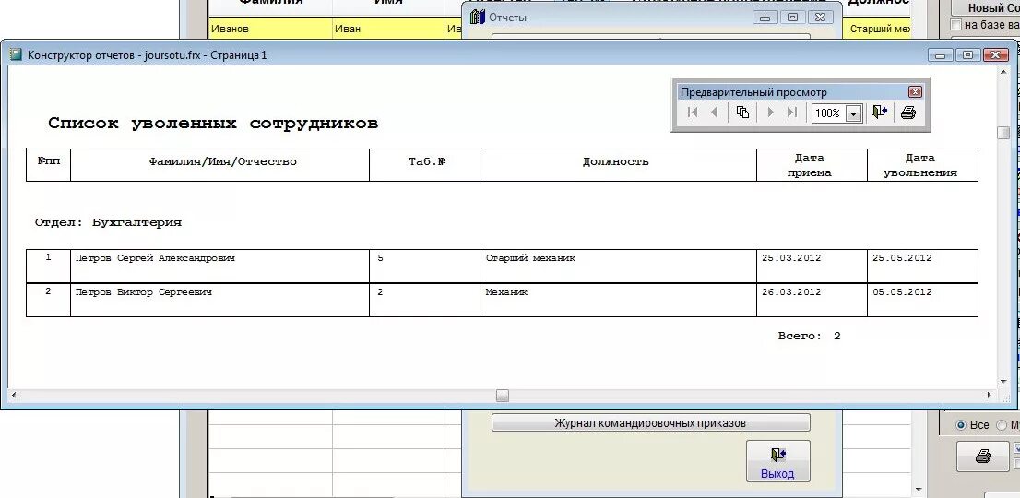The width and height of the screenshot is (1020, 498).
Task: Click the Отчеты window title icon
Action: click(478, 17)
